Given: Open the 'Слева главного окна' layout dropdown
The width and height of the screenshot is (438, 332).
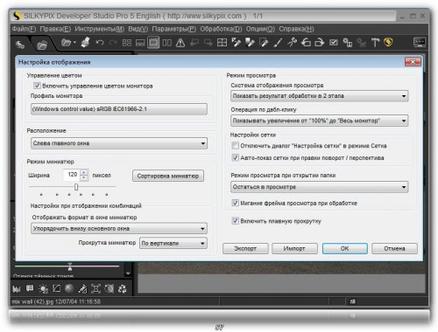Looking at the screenshot, I should coord(119,143).
